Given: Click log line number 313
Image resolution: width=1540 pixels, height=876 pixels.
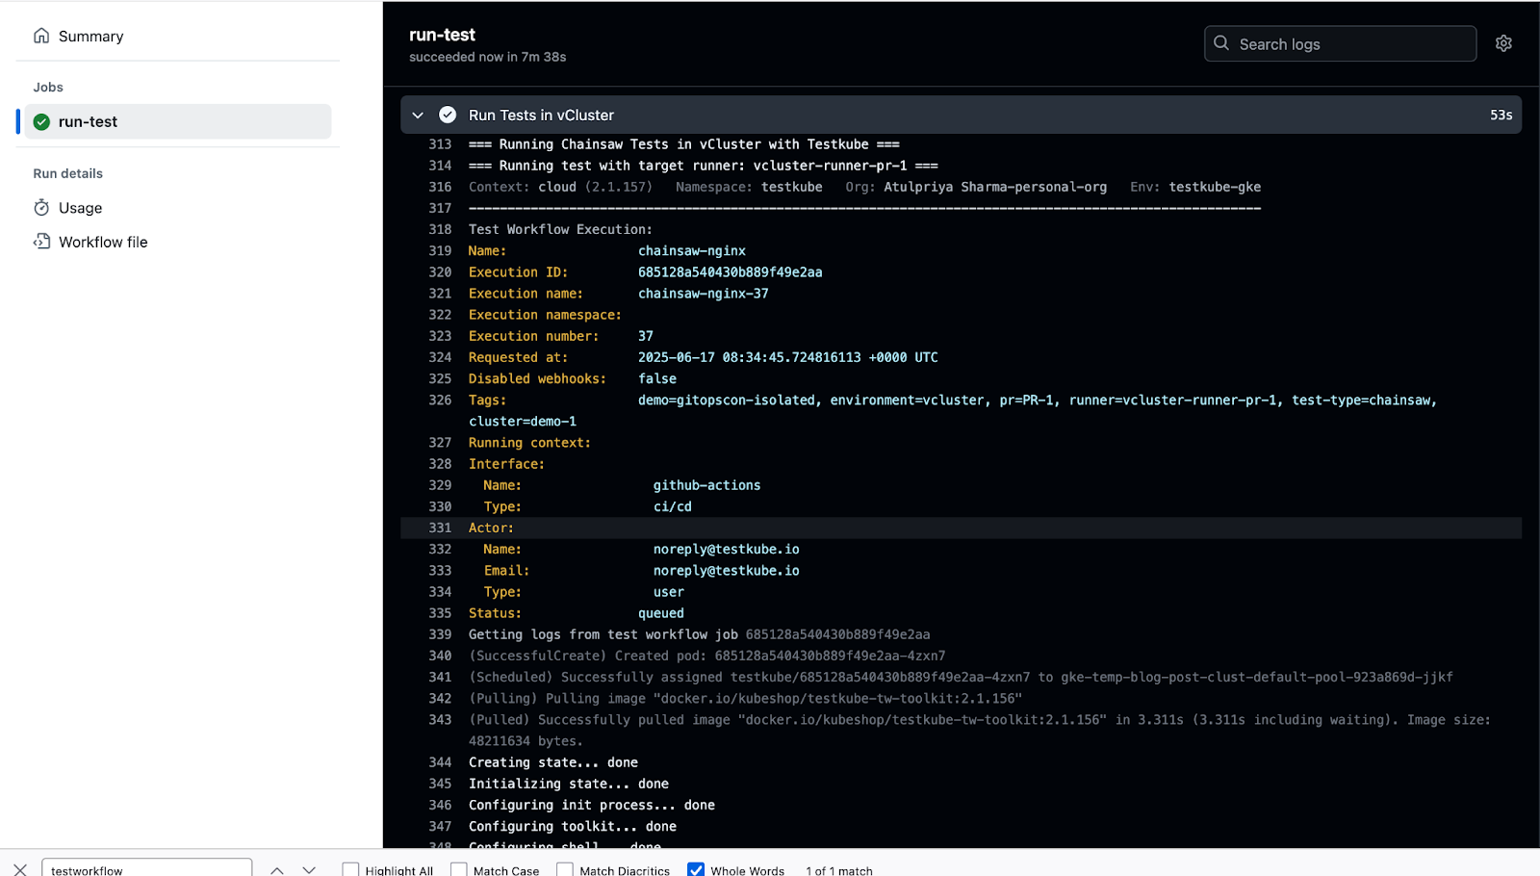Looking at the screenshot, I should point(440,144).
